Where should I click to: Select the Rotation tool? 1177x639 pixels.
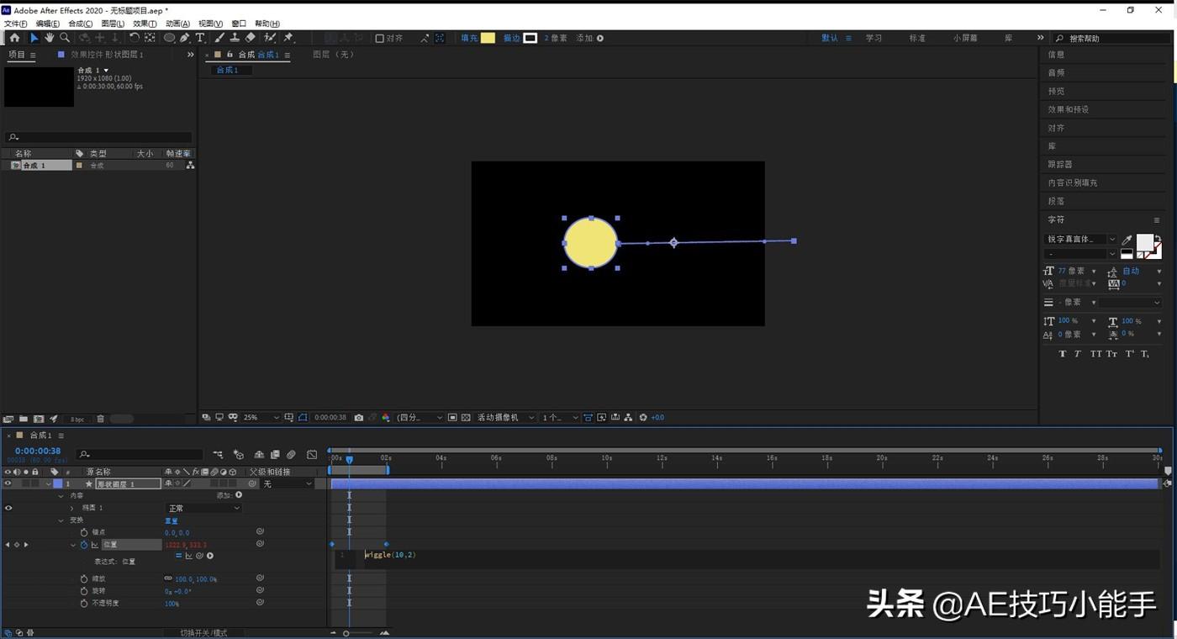(135, 38)
